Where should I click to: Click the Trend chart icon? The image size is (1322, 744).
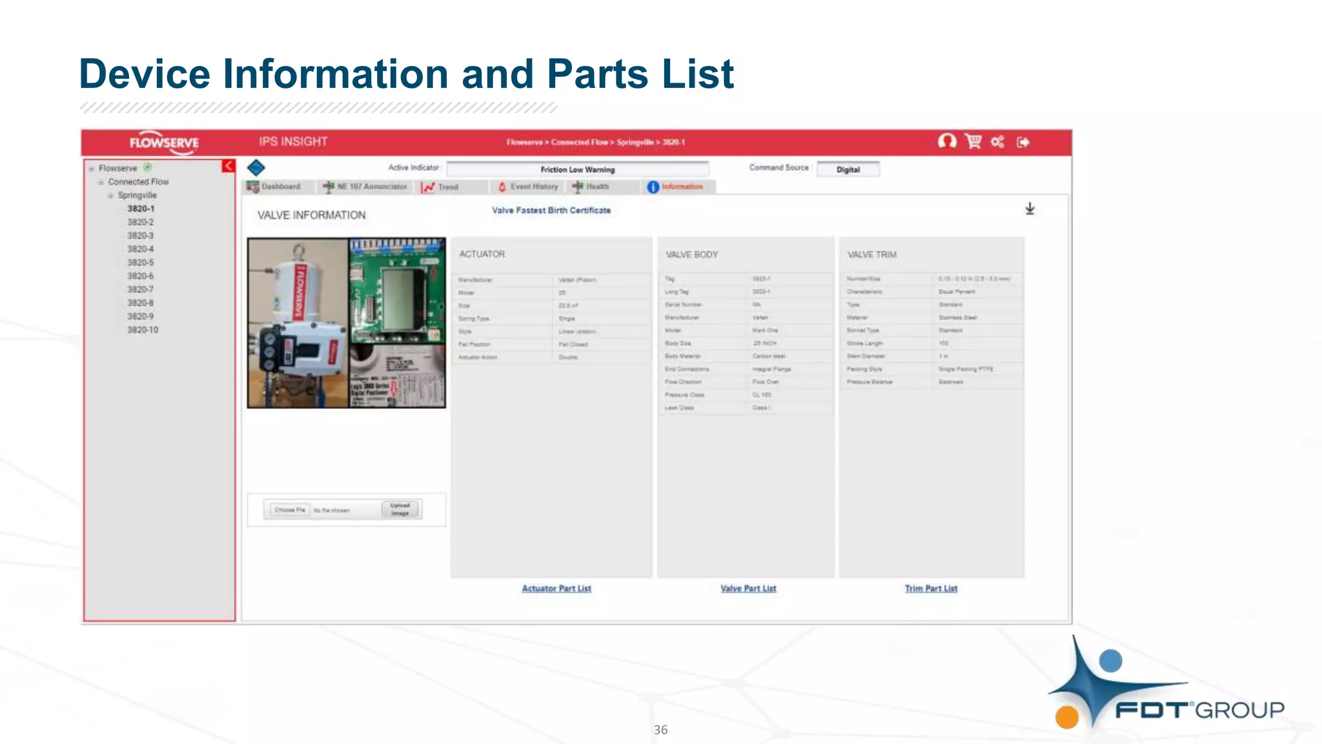(427, 187)
